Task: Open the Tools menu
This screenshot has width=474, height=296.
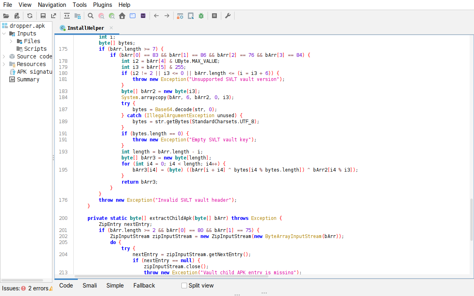Action: [x=79, y=5]
